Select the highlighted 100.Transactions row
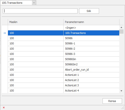Image resolution: width=125 pixels, height=110 pixels. point(64,33)
